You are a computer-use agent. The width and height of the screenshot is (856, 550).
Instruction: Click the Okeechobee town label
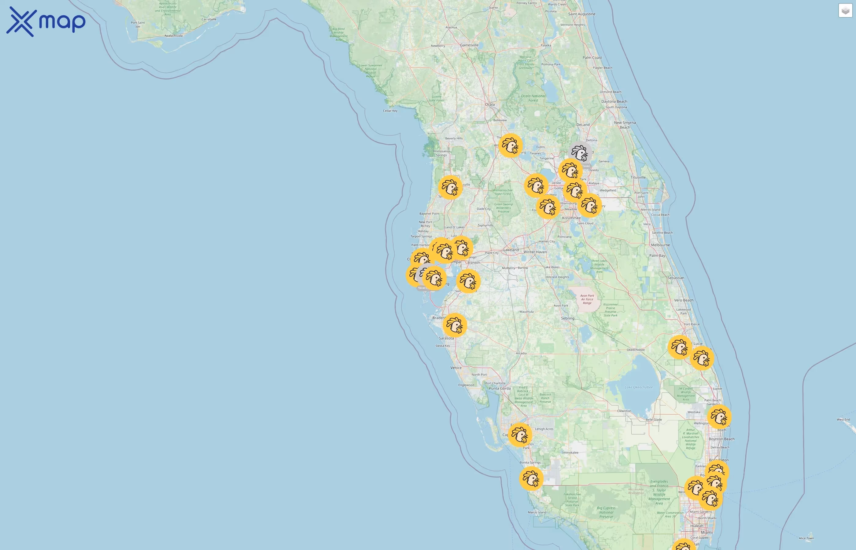click(636, 350)
